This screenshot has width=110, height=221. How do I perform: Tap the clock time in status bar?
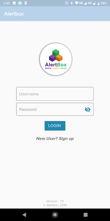(x=6, y=3)
